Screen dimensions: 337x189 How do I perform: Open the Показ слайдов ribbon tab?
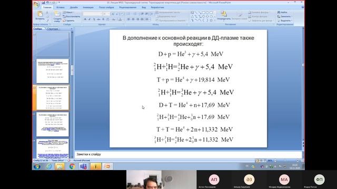[x=106, y=7]
